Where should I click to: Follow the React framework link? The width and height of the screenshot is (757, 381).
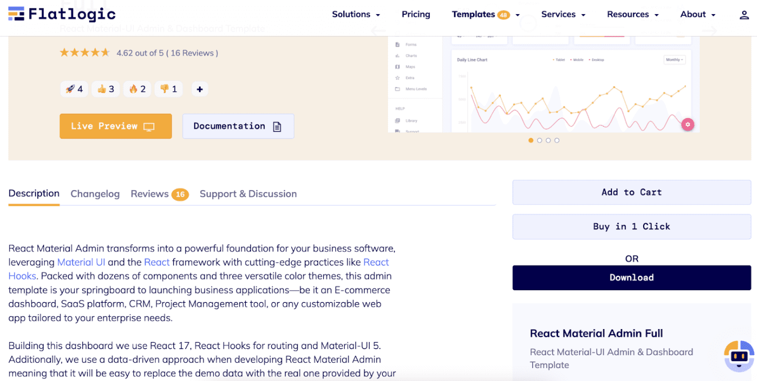[157, 262]
